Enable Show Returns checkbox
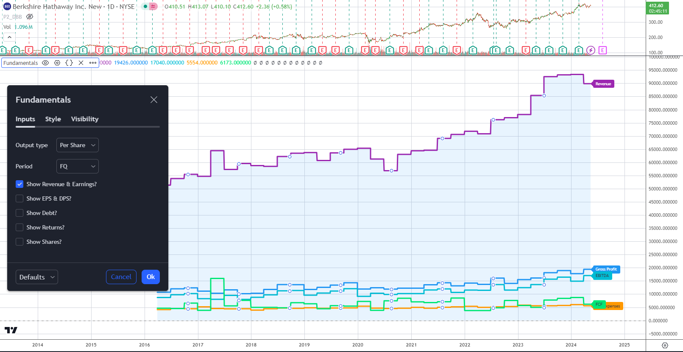The width and height of the screenshot is (683, 352). [x=20, y=227]
